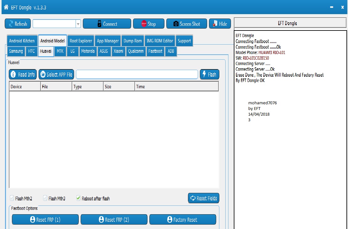348x229 pixels.
Task: Select the Samsung brand tab
Action: (16, 51)
